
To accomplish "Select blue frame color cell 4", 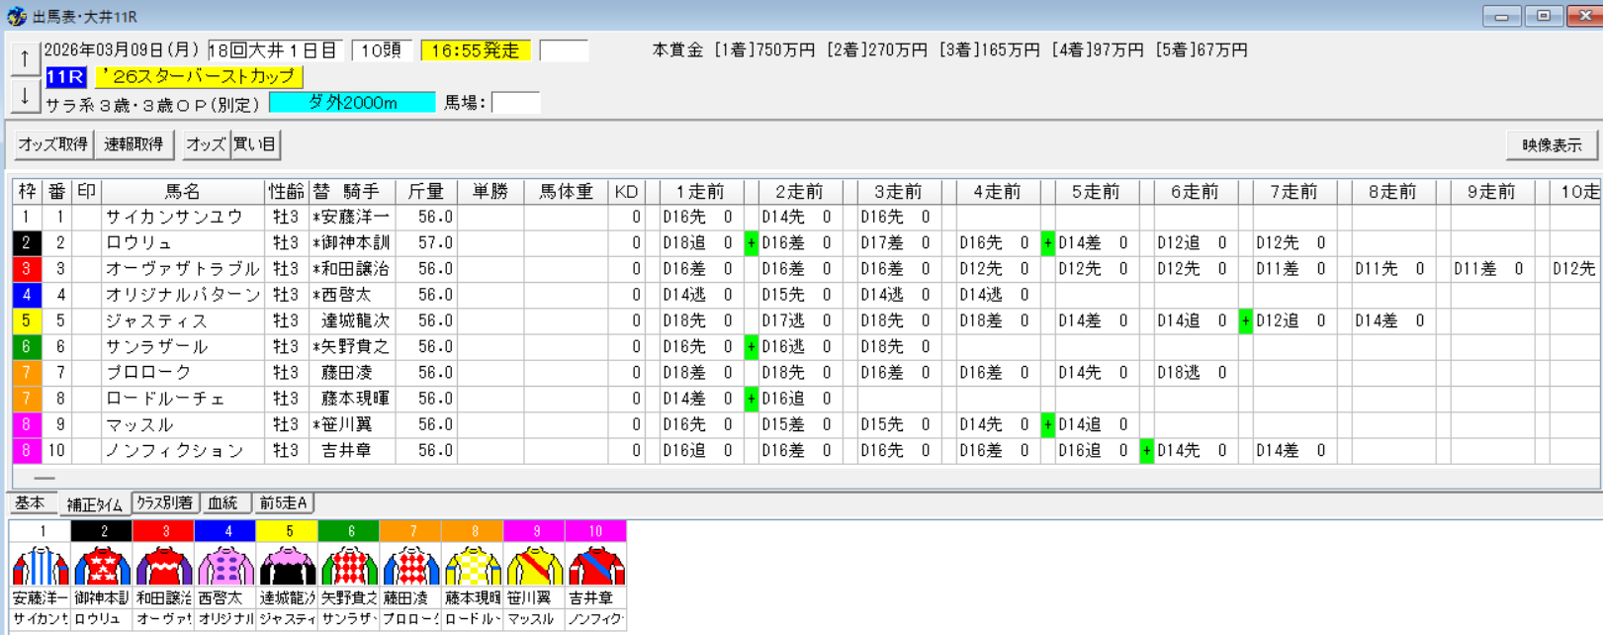I will (x=27, y=295).
